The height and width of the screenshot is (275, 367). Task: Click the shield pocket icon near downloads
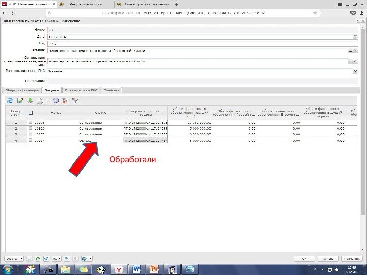point(353,13)
